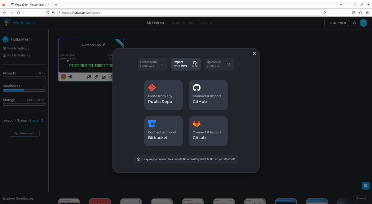Click the project started triangle marker
This screenshot has height=204, width=372.
(68, 61)
